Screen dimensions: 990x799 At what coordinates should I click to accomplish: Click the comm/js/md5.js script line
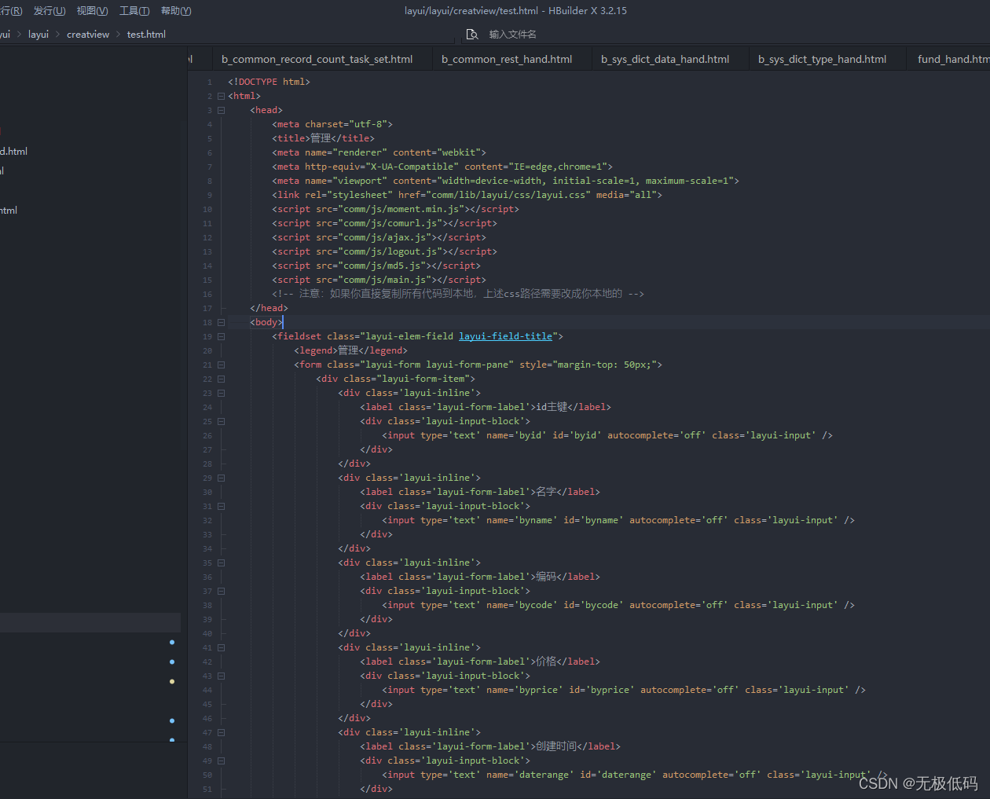(376, 266)
